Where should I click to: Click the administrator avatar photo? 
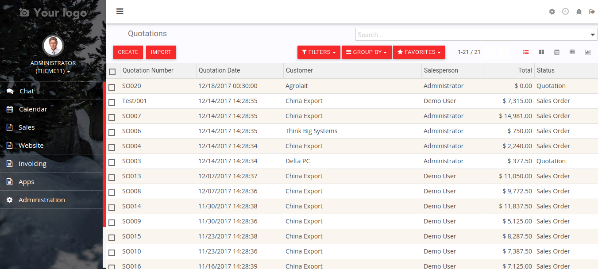point(53,46)
